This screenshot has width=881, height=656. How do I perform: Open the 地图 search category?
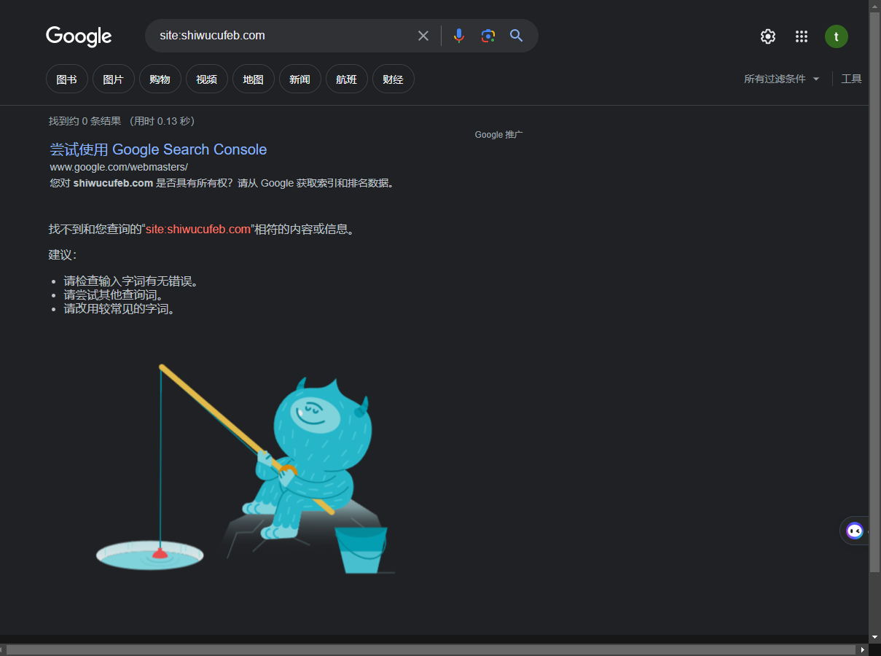253,79
